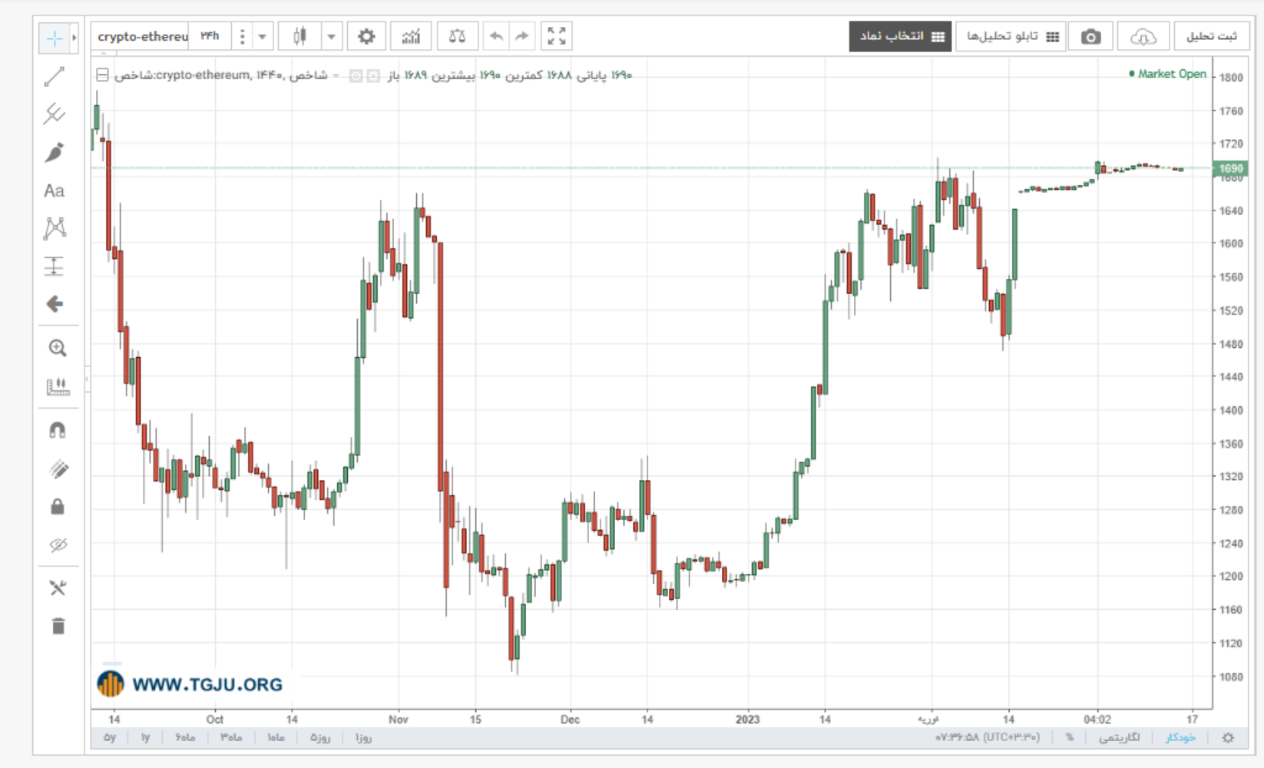Viewport: 1264px width, 768px height.
Task: Click the left arrow marker tool
Action: pos(55,304)
